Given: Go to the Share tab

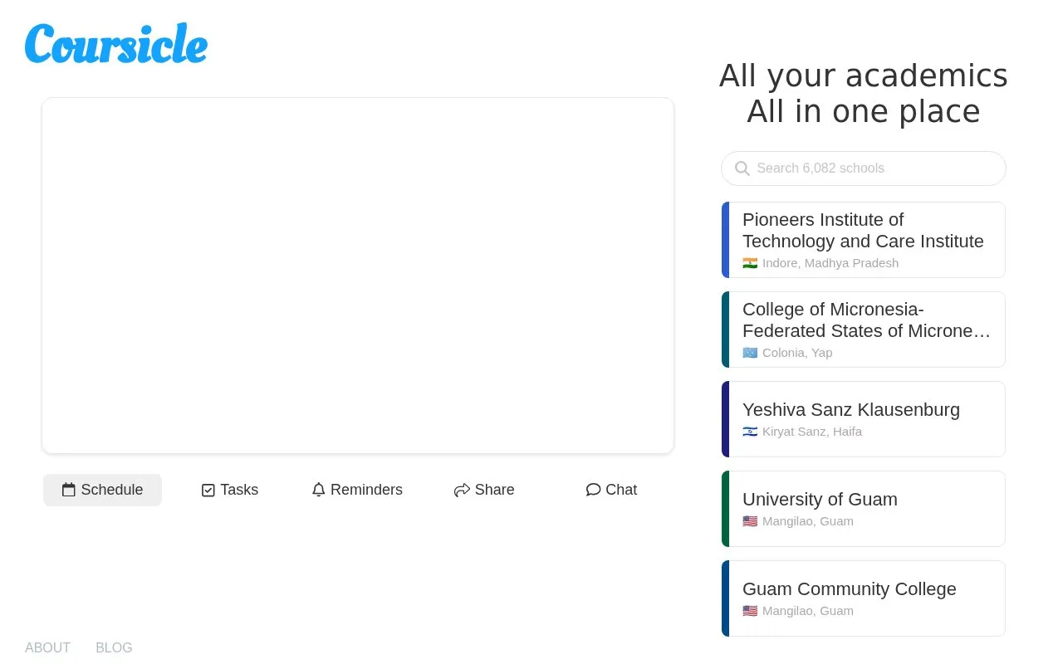Looking at the screenshot, I should click(484, 490).
